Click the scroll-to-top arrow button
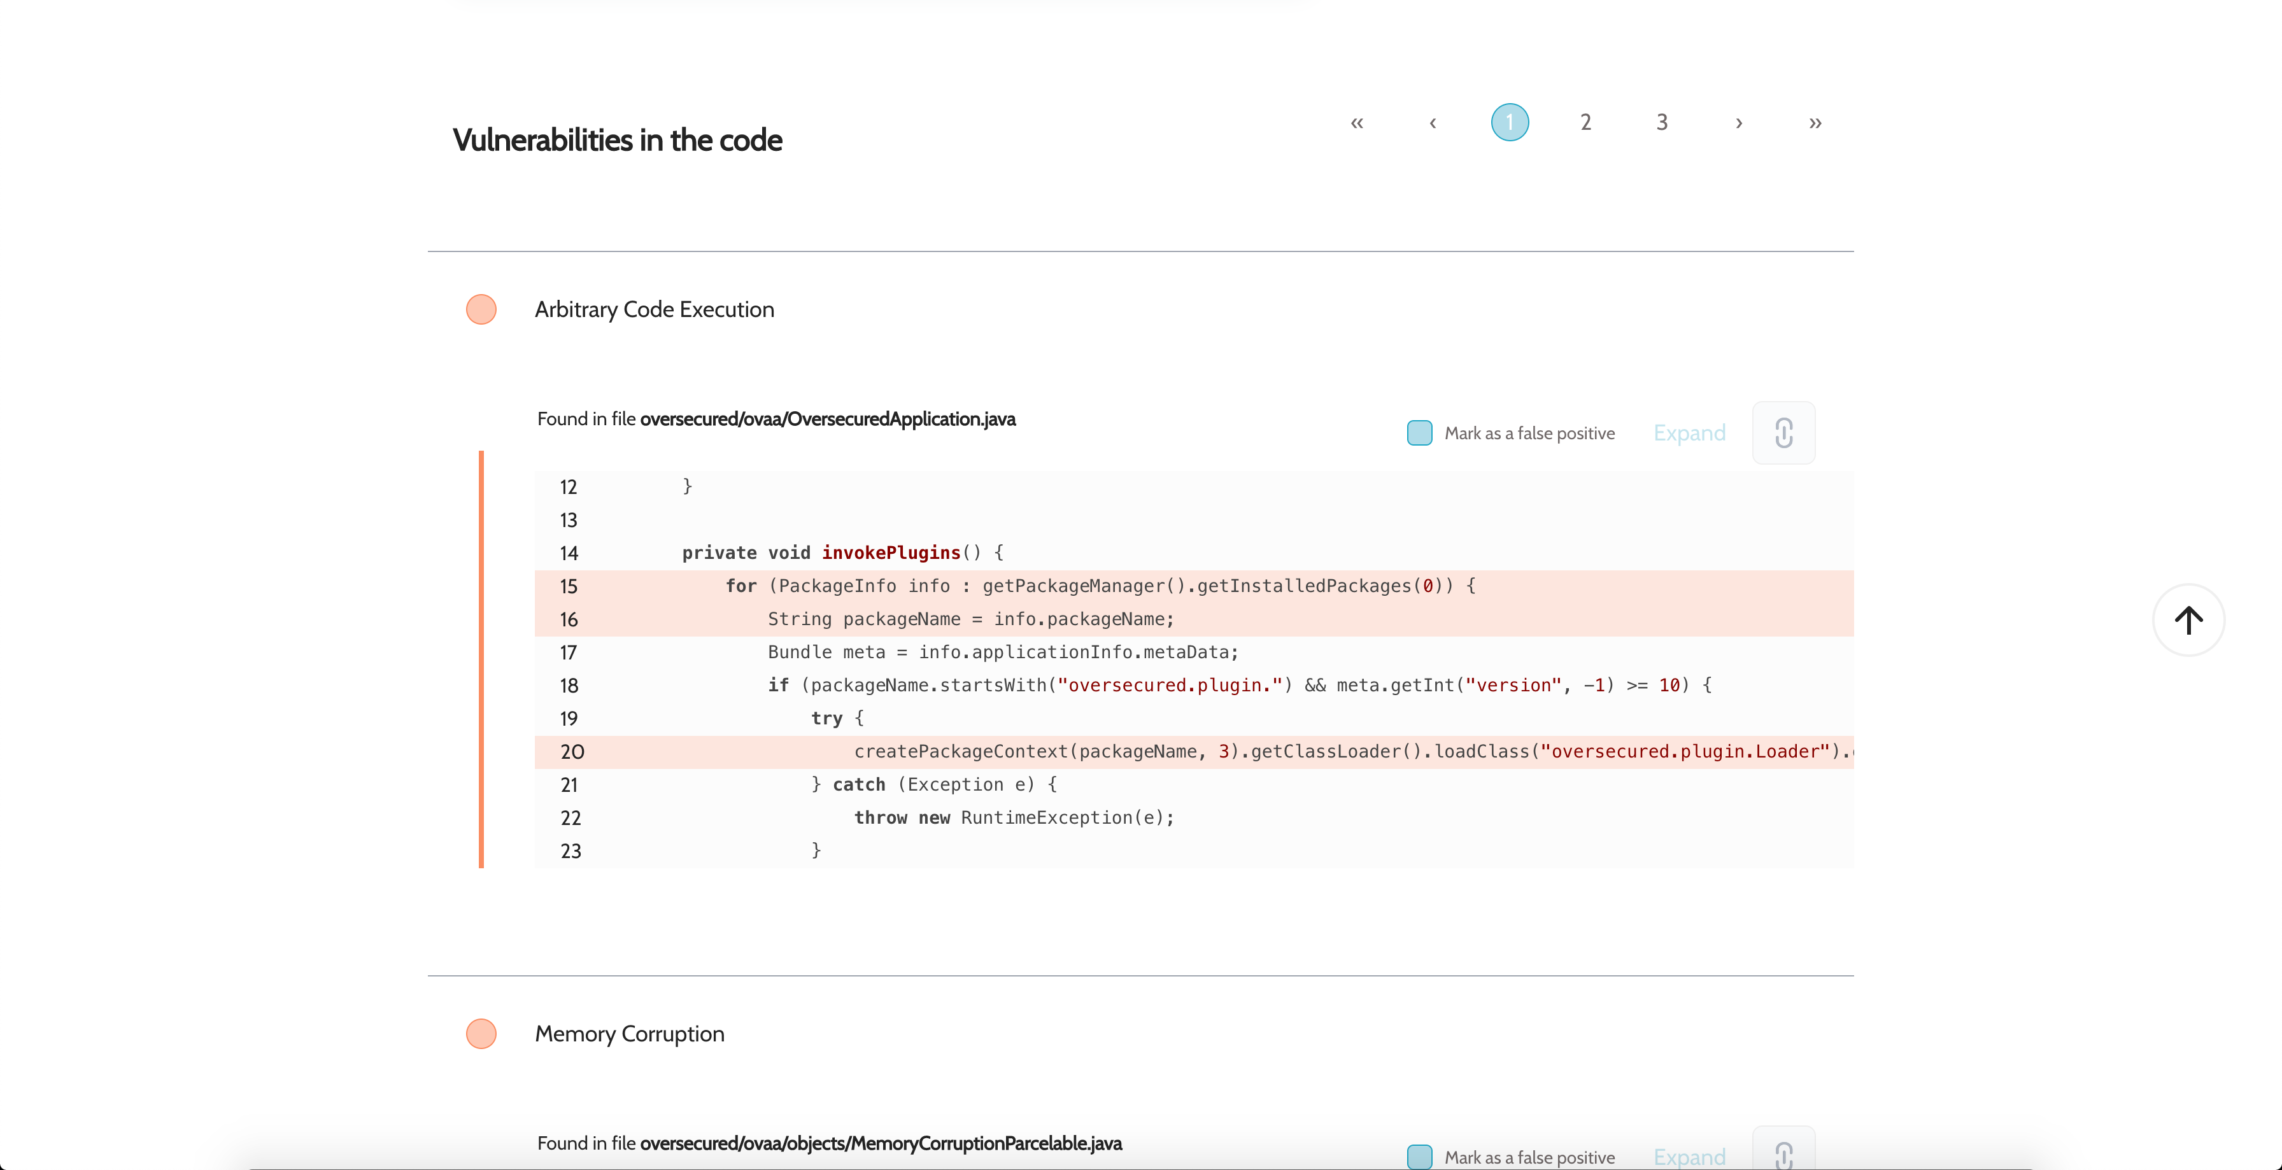 (x=2188, y=620)
